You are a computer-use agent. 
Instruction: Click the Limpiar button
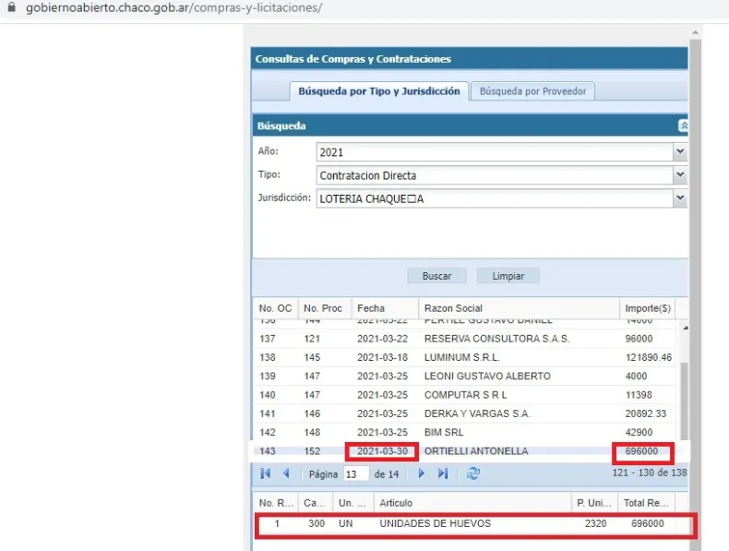click(508, 276)
